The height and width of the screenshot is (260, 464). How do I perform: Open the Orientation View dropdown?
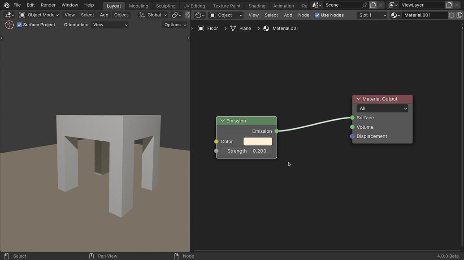click(x=110, y=25)
